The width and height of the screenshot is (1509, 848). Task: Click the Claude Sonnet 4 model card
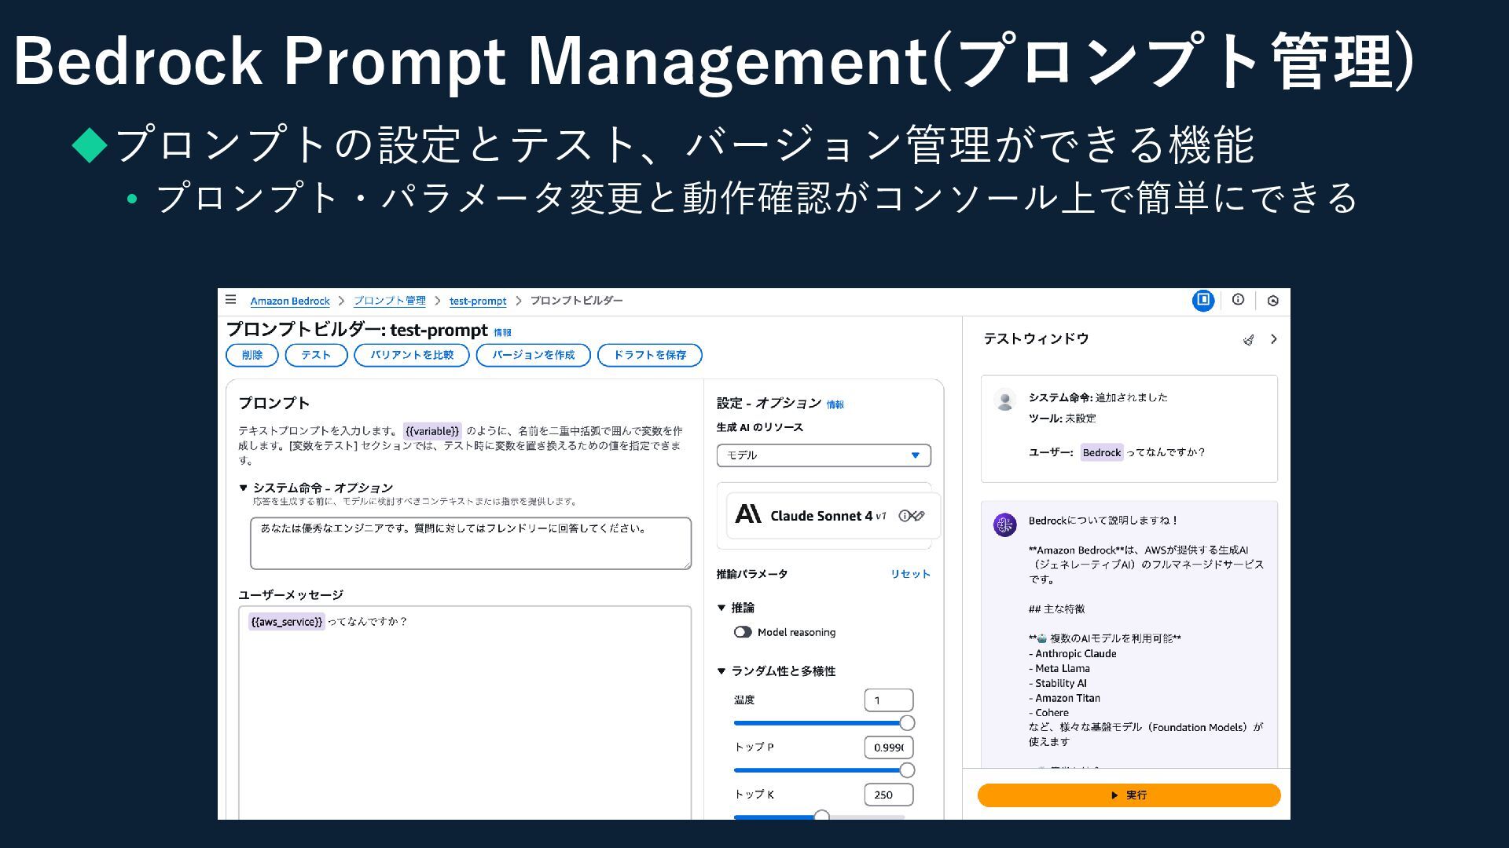coord(832,516)
